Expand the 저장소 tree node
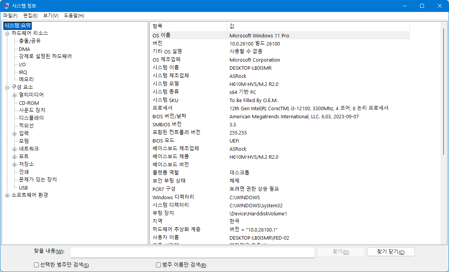 14,165
